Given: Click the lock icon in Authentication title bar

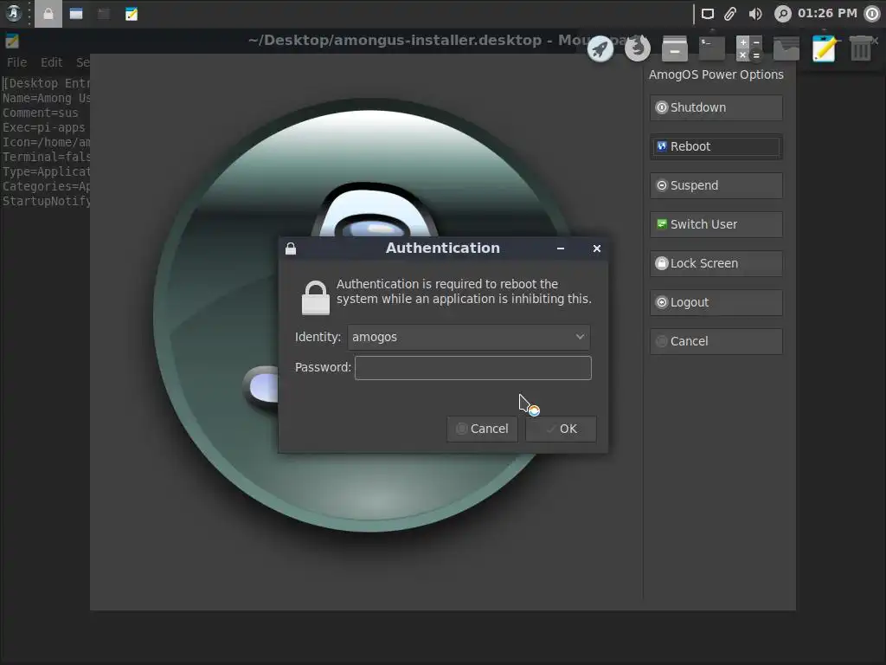Looking at the screenshot, I should point(291,249).
